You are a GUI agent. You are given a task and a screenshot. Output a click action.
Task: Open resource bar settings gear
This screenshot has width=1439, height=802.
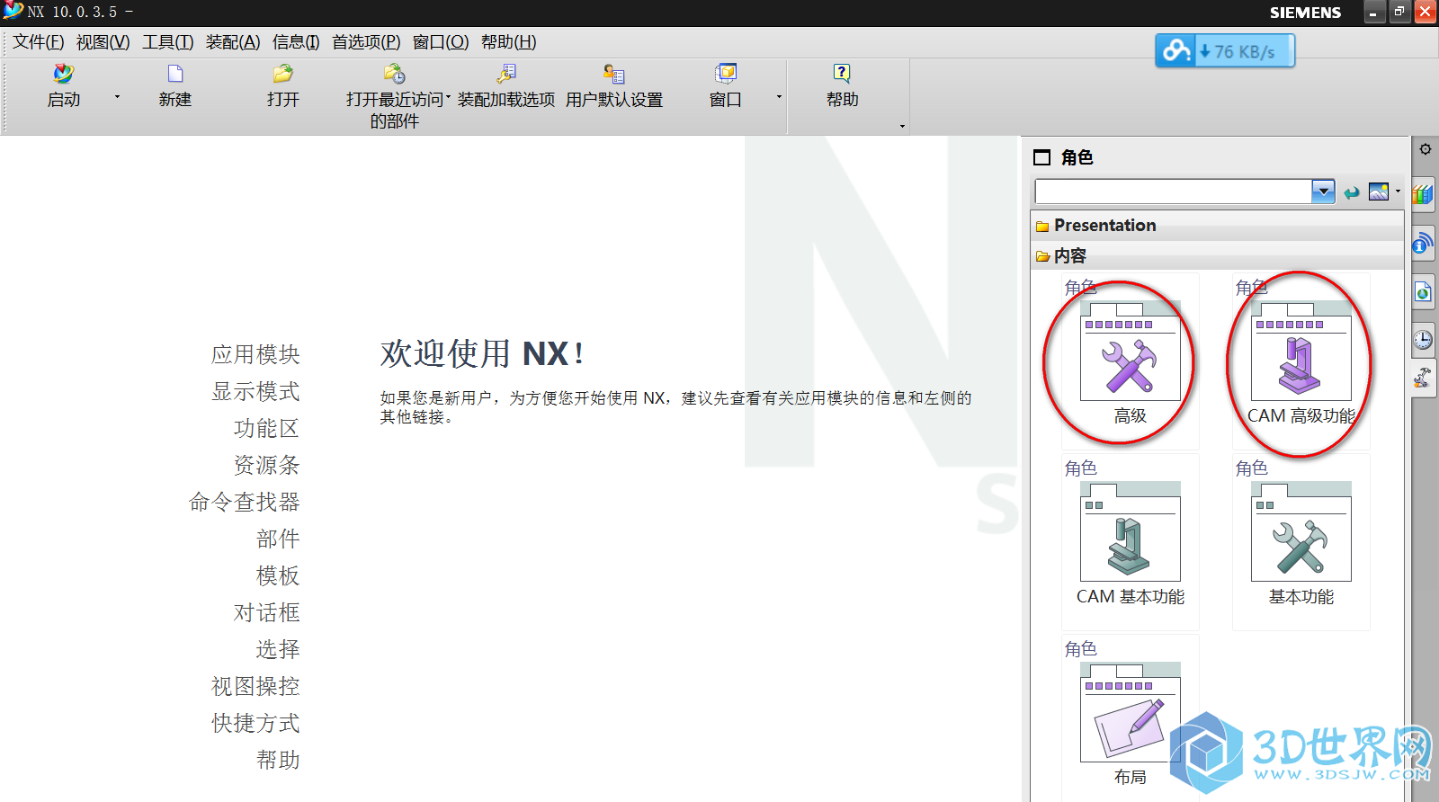click(x=1426, y=149)
